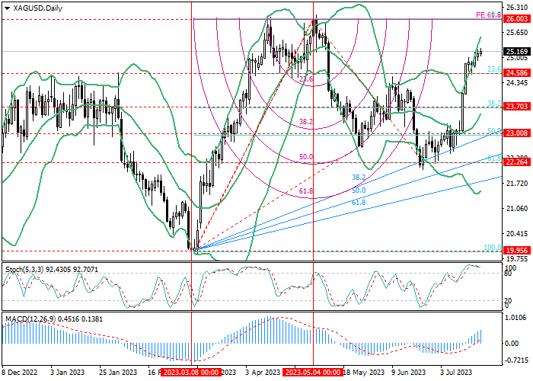Click the MACD scale value -0.7215
This screenshot has width=533, height=381.
517,360
